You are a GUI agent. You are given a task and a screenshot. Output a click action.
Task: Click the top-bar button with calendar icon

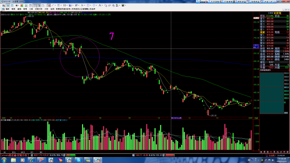coord(243,2)
